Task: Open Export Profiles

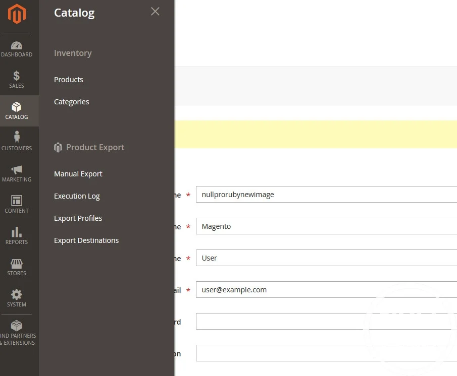Action: [78, 218]
